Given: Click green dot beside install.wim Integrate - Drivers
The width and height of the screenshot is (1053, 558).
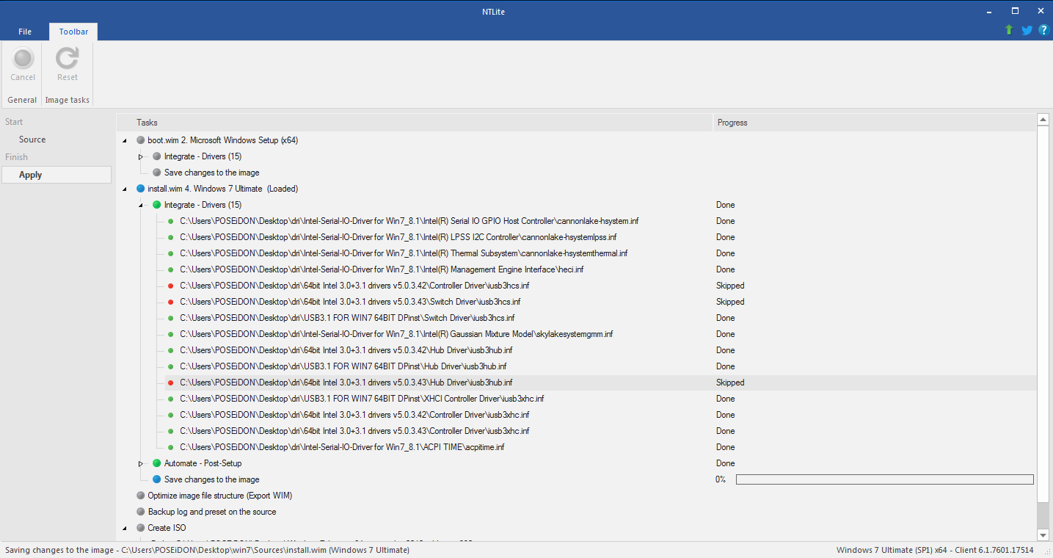Looking at the screenshot, I should click(157, 205).
